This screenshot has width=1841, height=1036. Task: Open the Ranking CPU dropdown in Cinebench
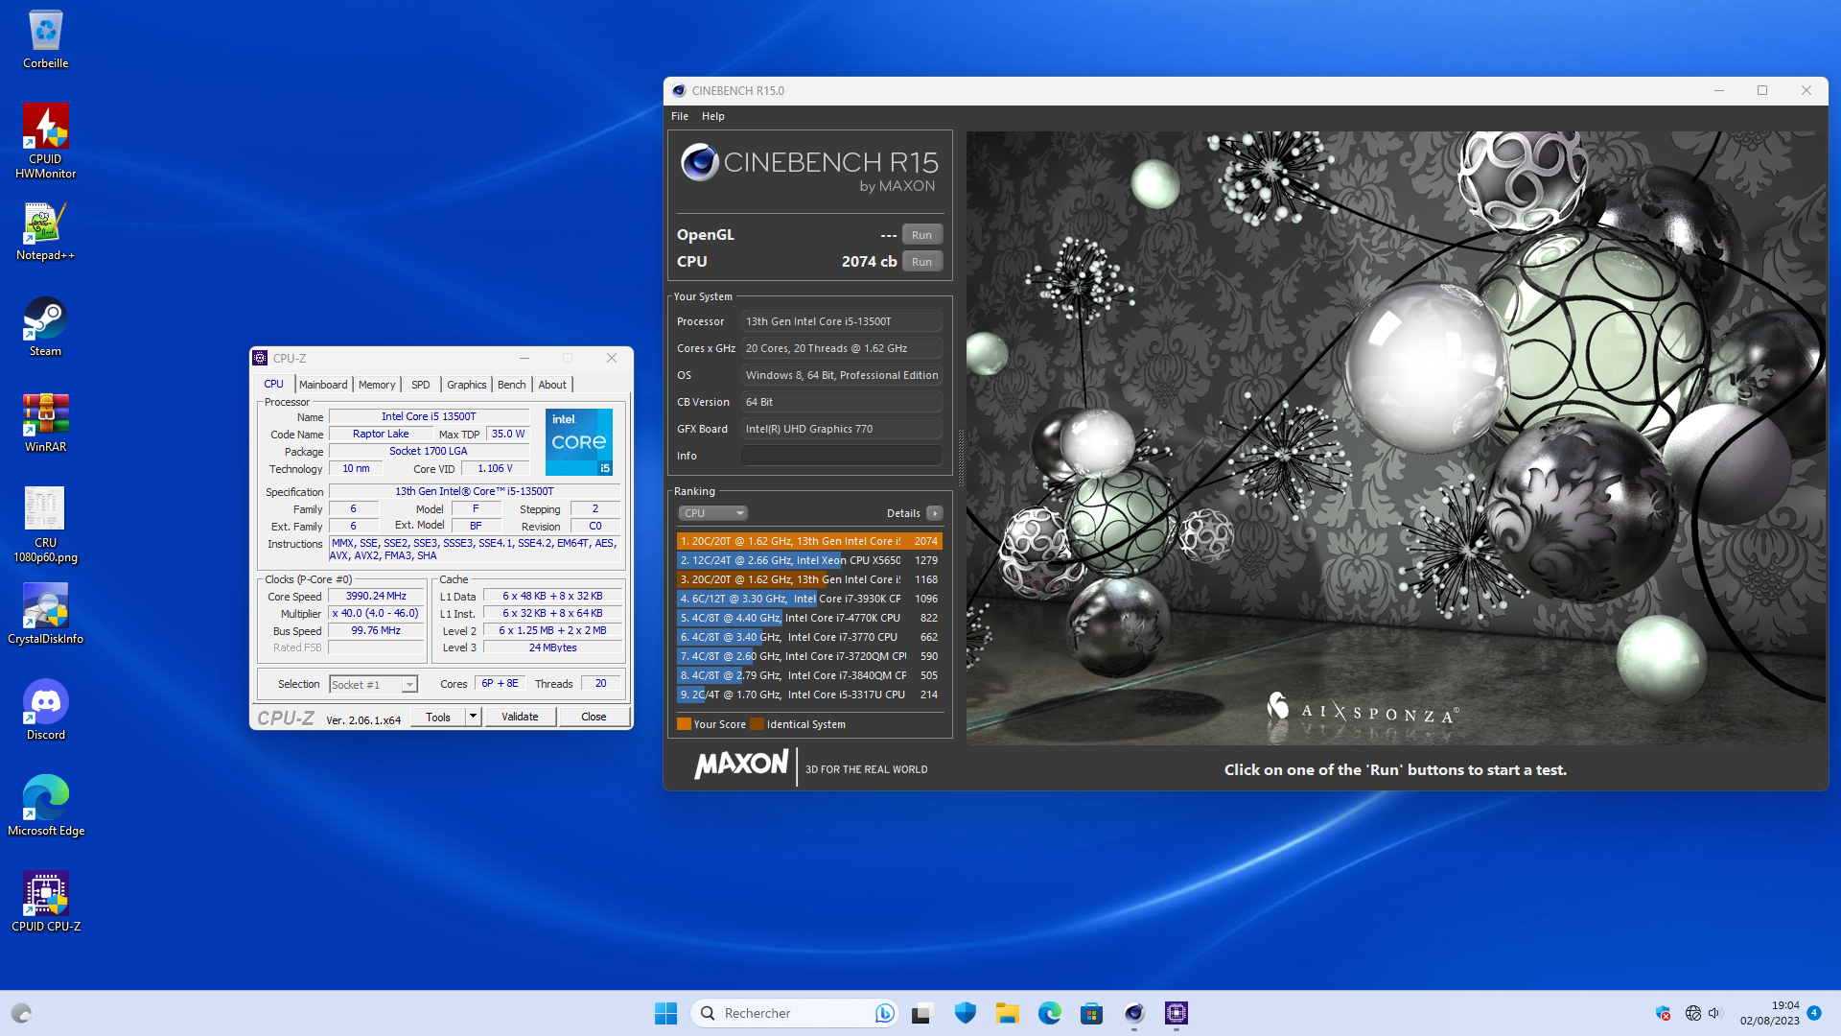coord(711,513)
